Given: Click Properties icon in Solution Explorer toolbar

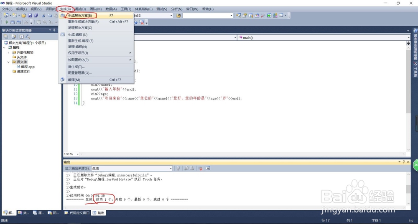Looking at the screenshot, I should [6, 37].
